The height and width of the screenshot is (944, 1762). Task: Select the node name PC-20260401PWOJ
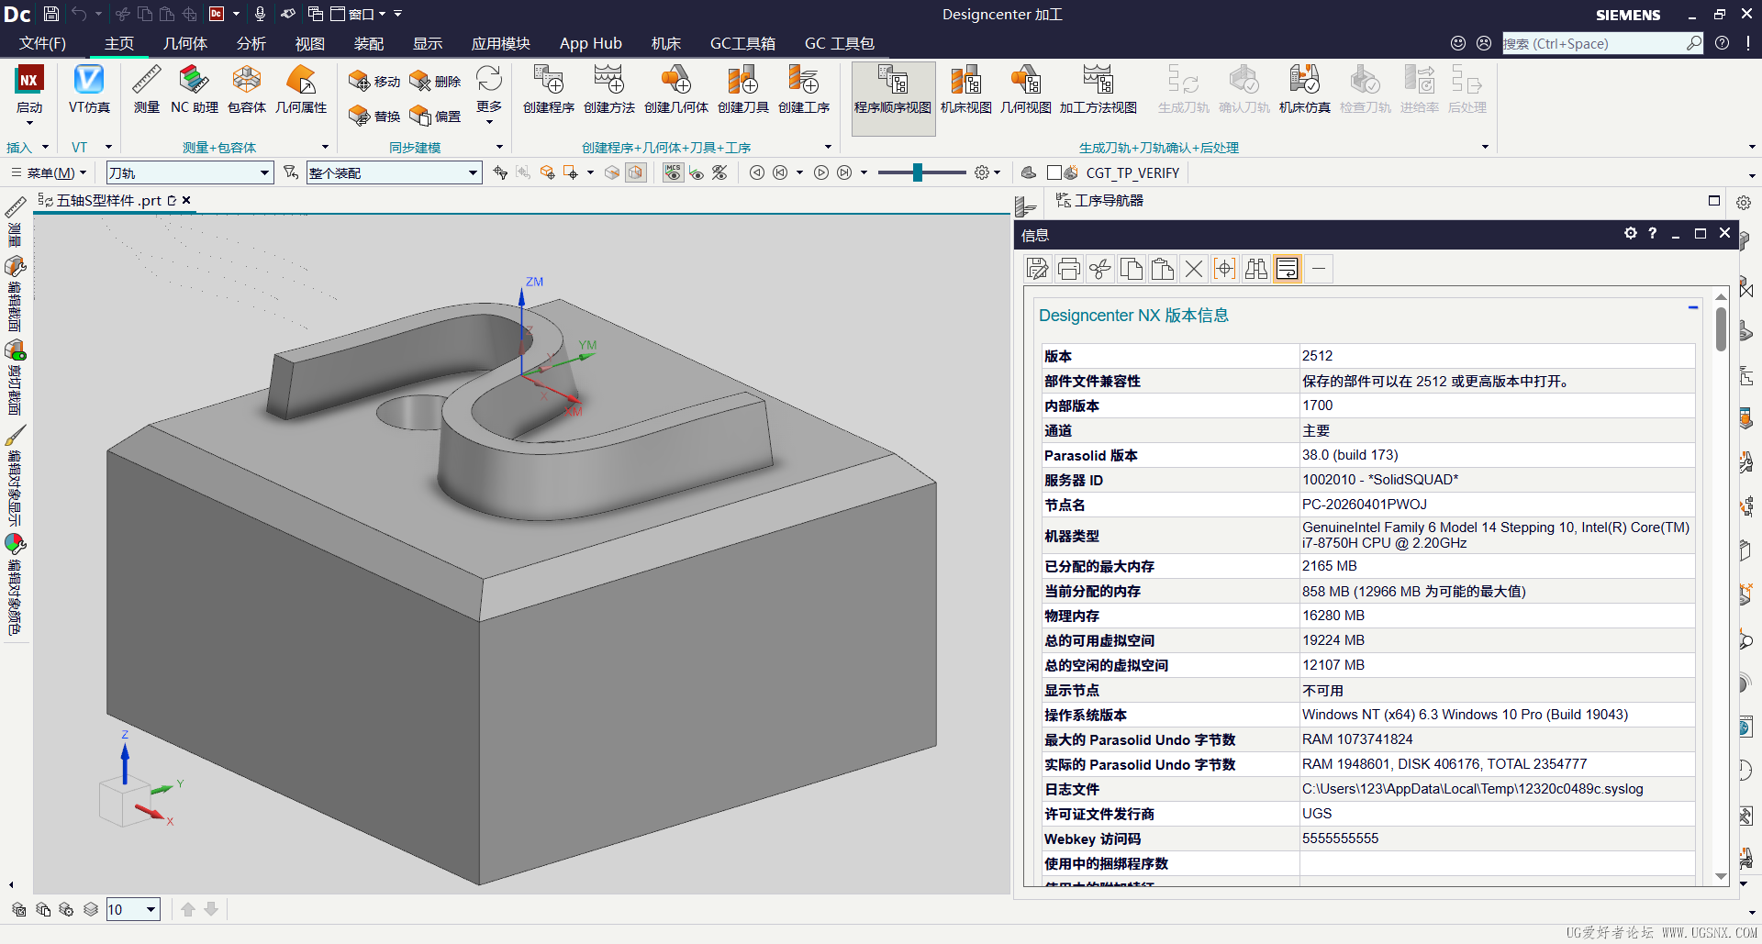1365,505
